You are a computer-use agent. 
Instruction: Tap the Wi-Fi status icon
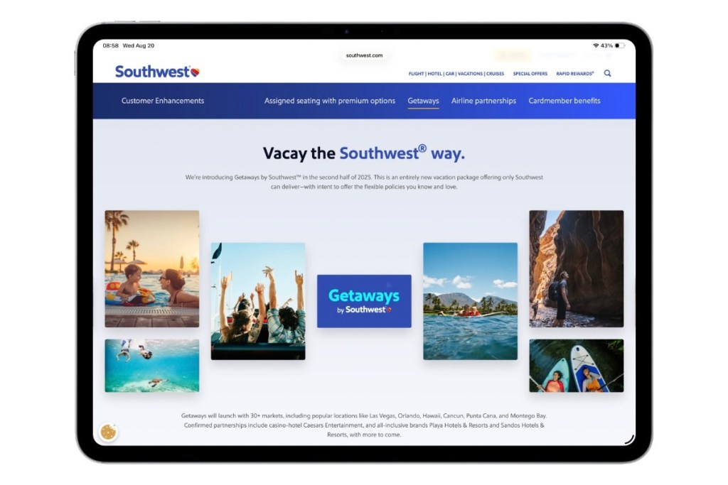pos(595,45)
